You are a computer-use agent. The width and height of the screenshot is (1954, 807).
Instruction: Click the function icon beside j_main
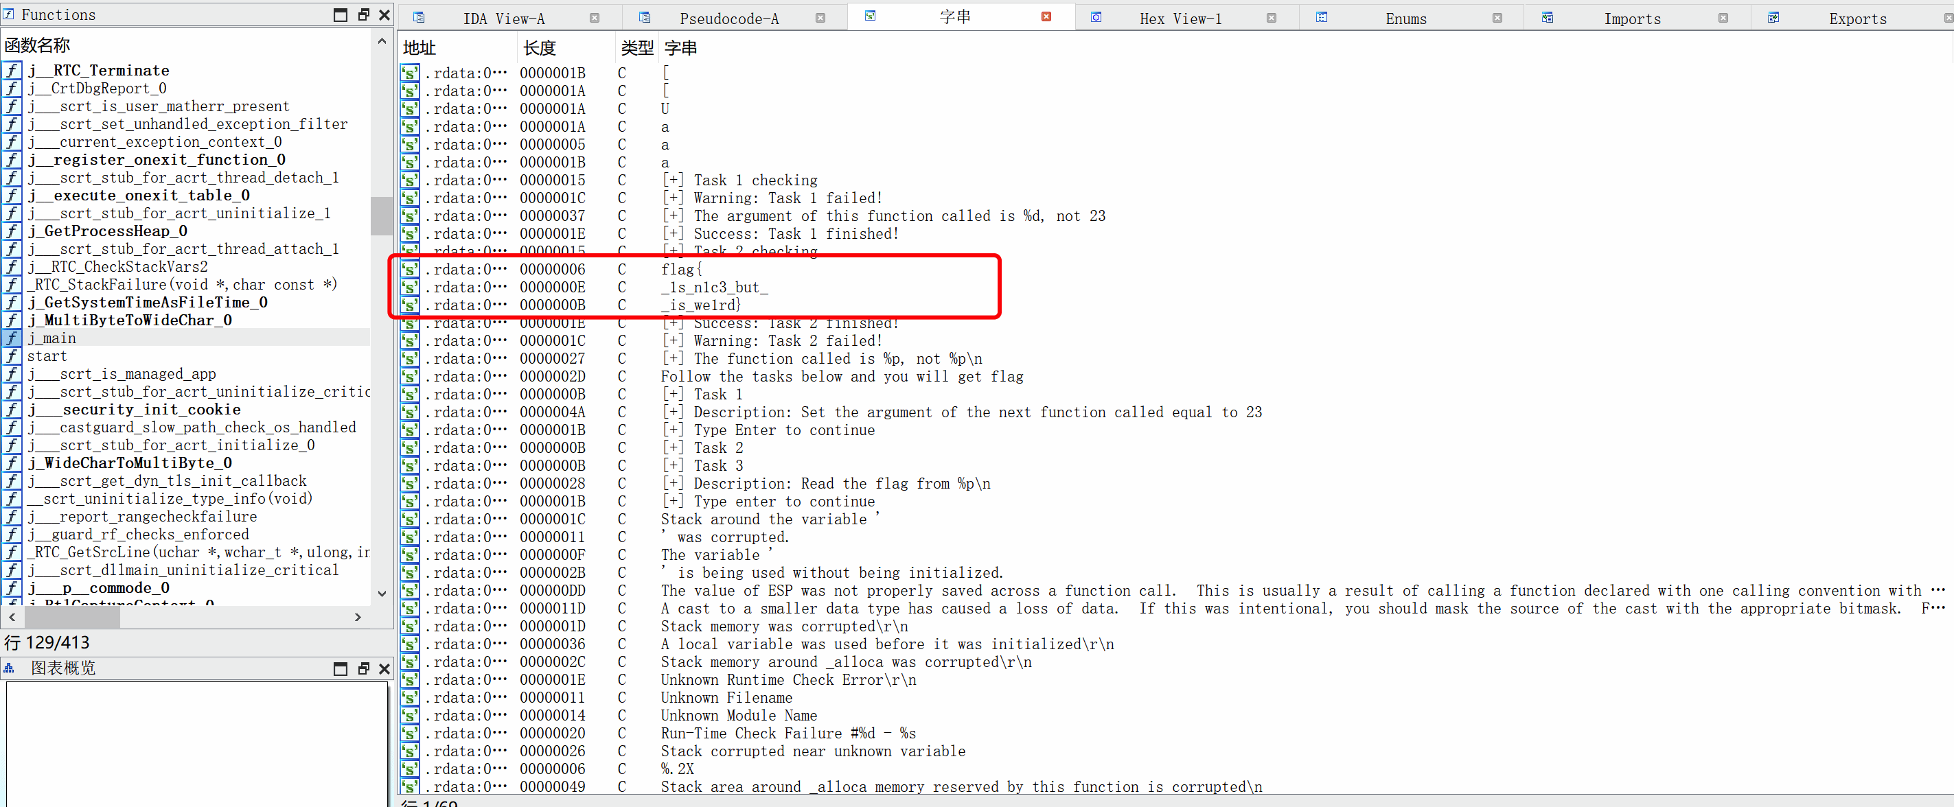12,338
